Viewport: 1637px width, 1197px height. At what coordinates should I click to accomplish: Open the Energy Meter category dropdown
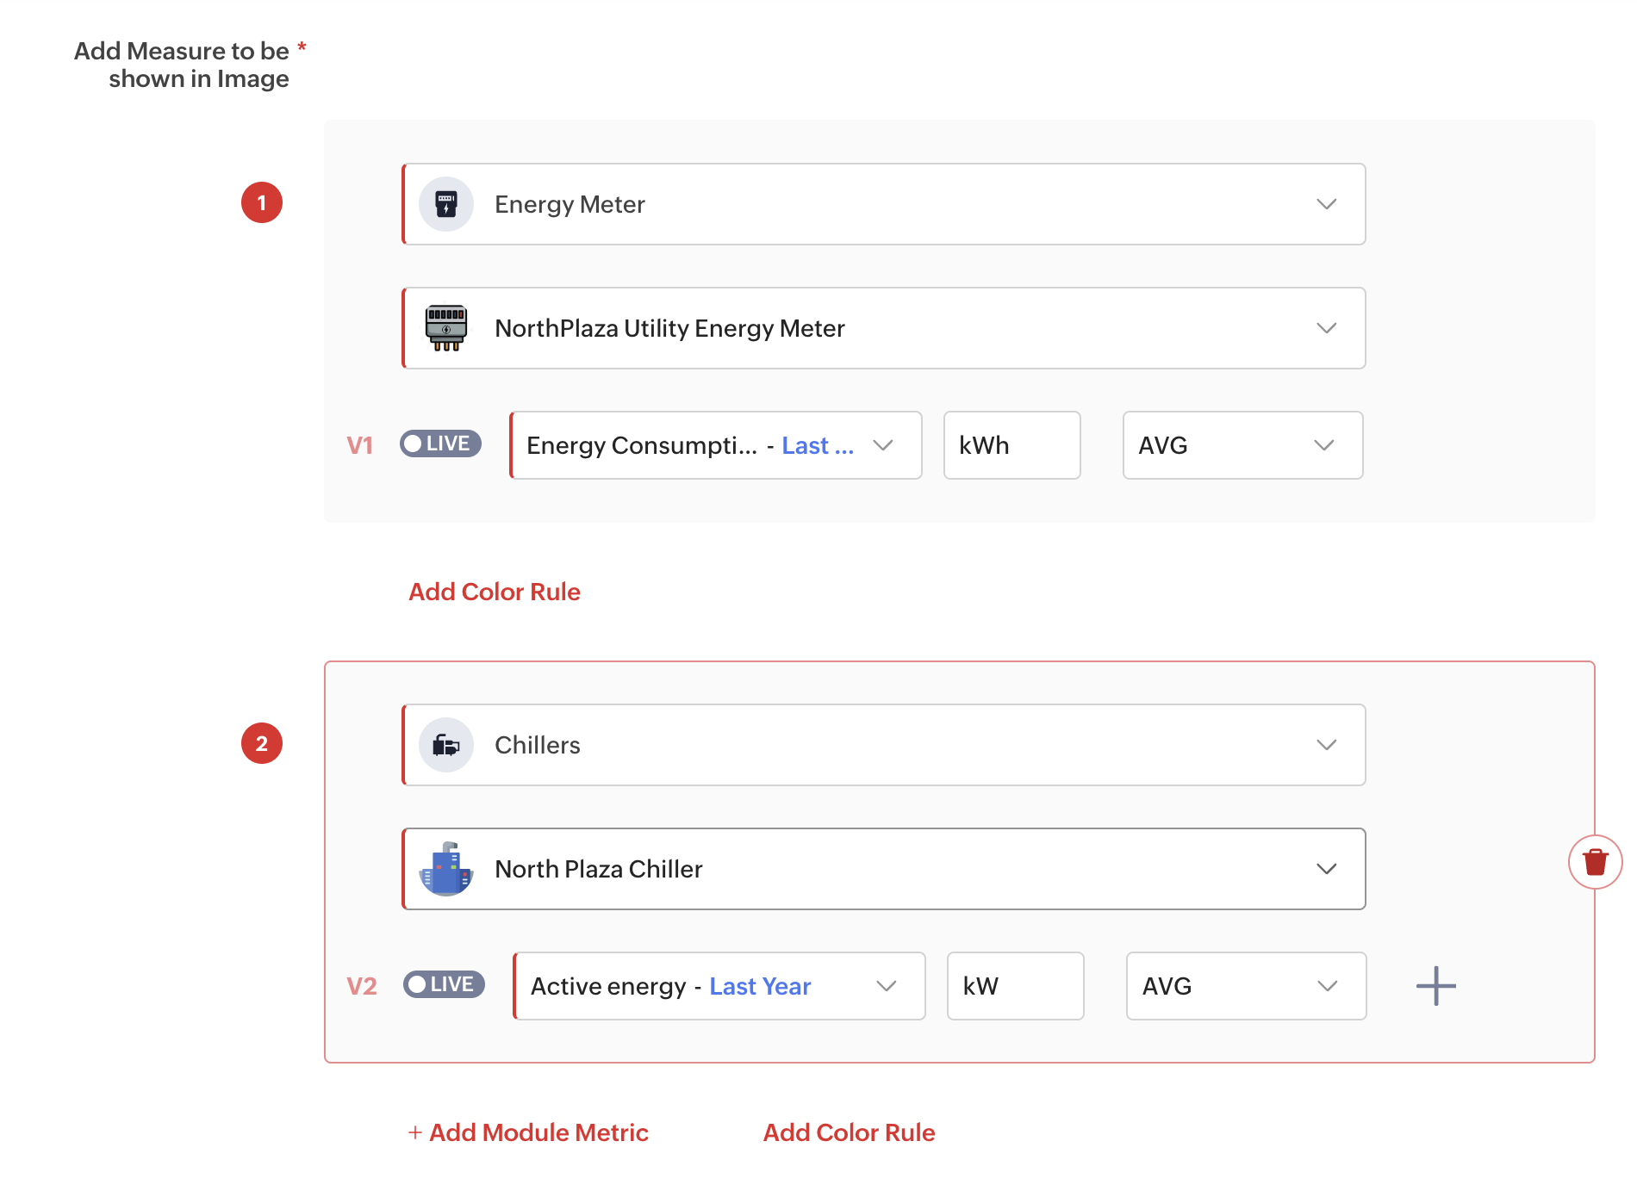coord(1326,204)
